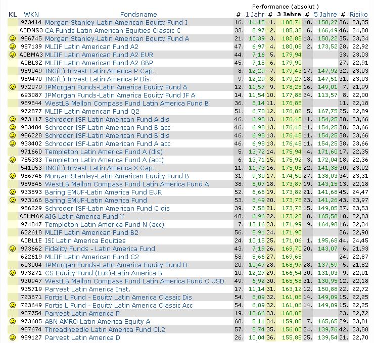Click smiley icon for CS Equity Fund (Lux)
The image size is (374, 343).
coord(13,273)
